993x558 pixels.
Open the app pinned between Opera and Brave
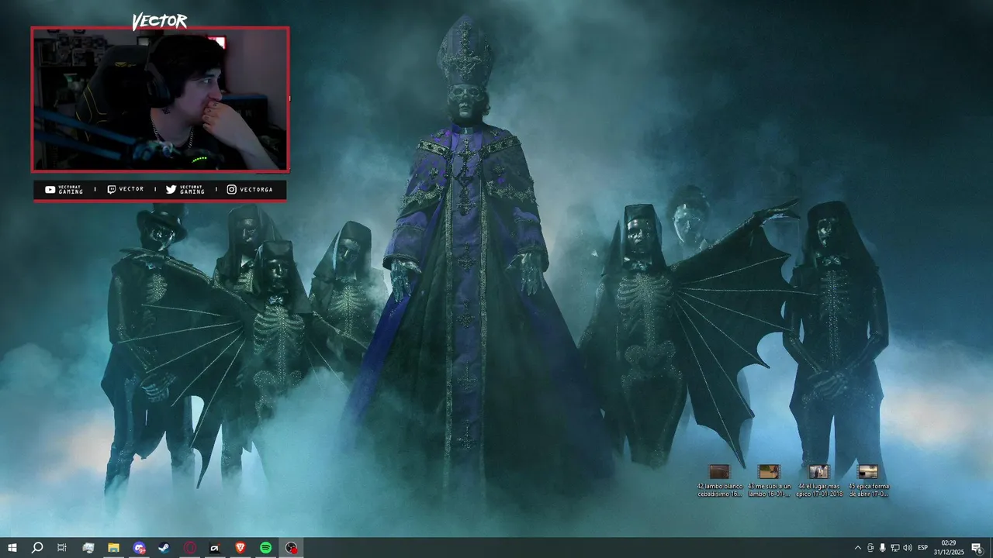(215, 548)
